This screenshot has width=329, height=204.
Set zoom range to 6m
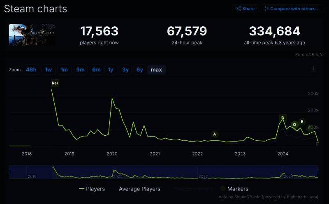tap(96, 70)
